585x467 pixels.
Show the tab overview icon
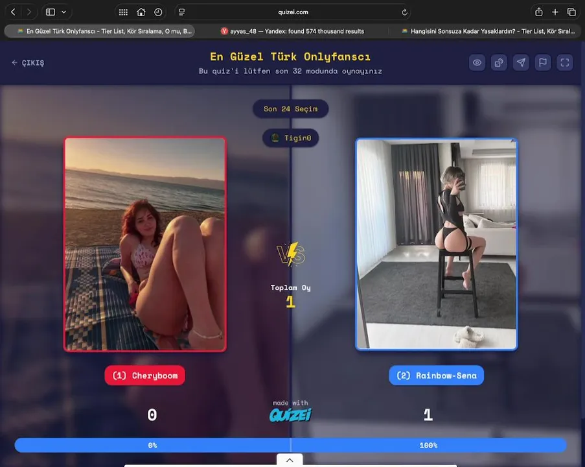pyautogui.click(x=571, y=12)
